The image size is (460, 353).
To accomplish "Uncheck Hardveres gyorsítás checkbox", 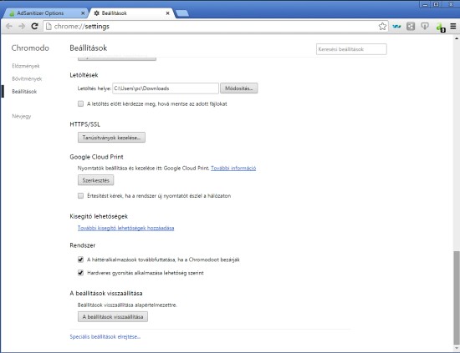I will coord(80,273).
